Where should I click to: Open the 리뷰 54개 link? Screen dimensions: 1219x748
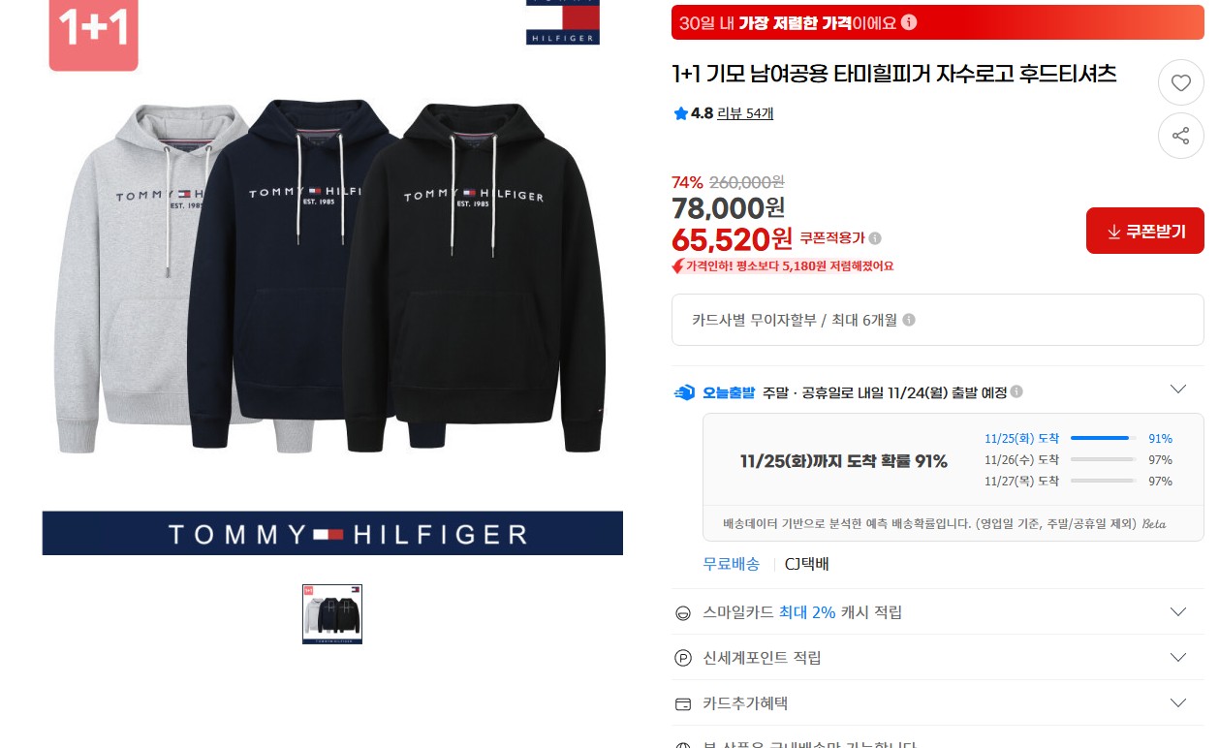[745, 113]
